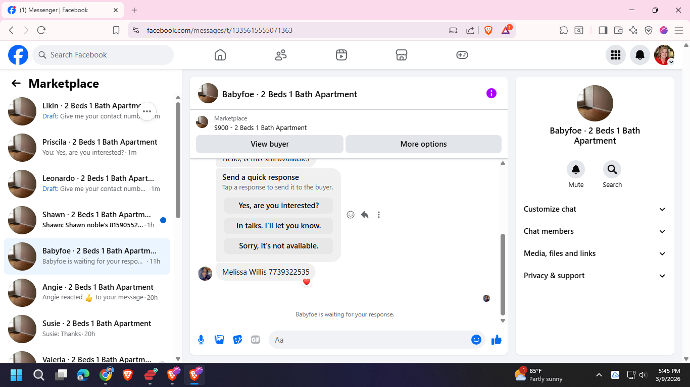The image size is (690, 387).
Task: Open a new browser tab
Action: pos(134,10)
